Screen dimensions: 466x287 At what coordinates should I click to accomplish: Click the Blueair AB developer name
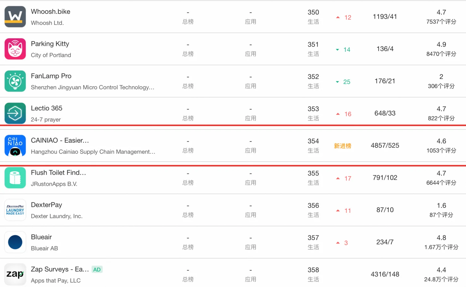click(x=45, y=248)
